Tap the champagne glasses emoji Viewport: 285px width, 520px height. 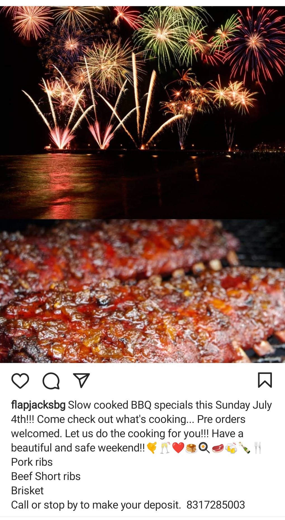tap(165, 448)
